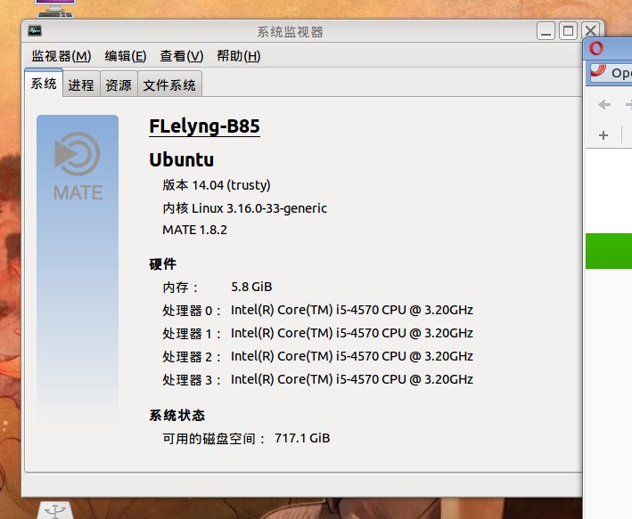This screenshot has width=632, height=519.
Task: Open the 帮助(H) menu
Action: click(x=239, y=56)
